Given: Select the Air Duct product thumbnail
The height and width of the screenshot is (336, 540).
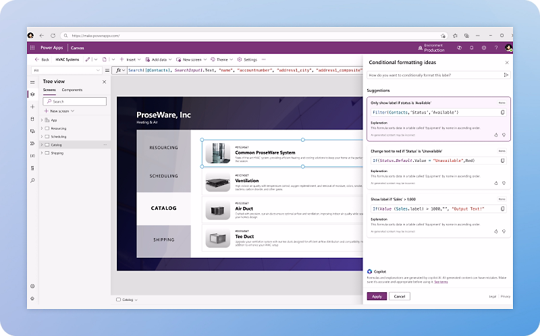Looking at the screenshot, I should 217,211.
